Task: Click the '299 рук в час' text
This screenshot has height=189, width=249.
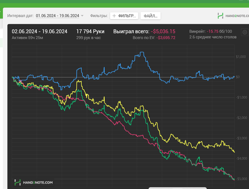Action: tap(89, 38)
